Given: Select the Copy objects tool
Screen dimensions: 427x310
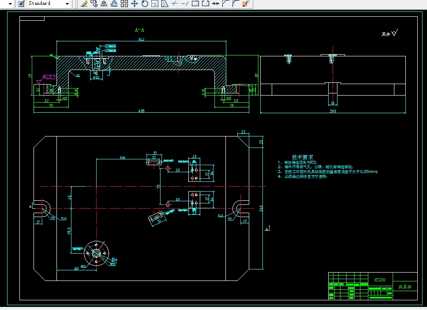Looking at the screenshot, I should 94,4.
